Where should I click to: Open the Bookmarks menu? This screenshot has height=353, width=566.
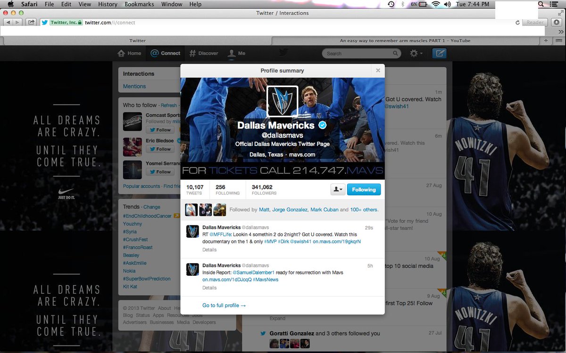point(139,4)
